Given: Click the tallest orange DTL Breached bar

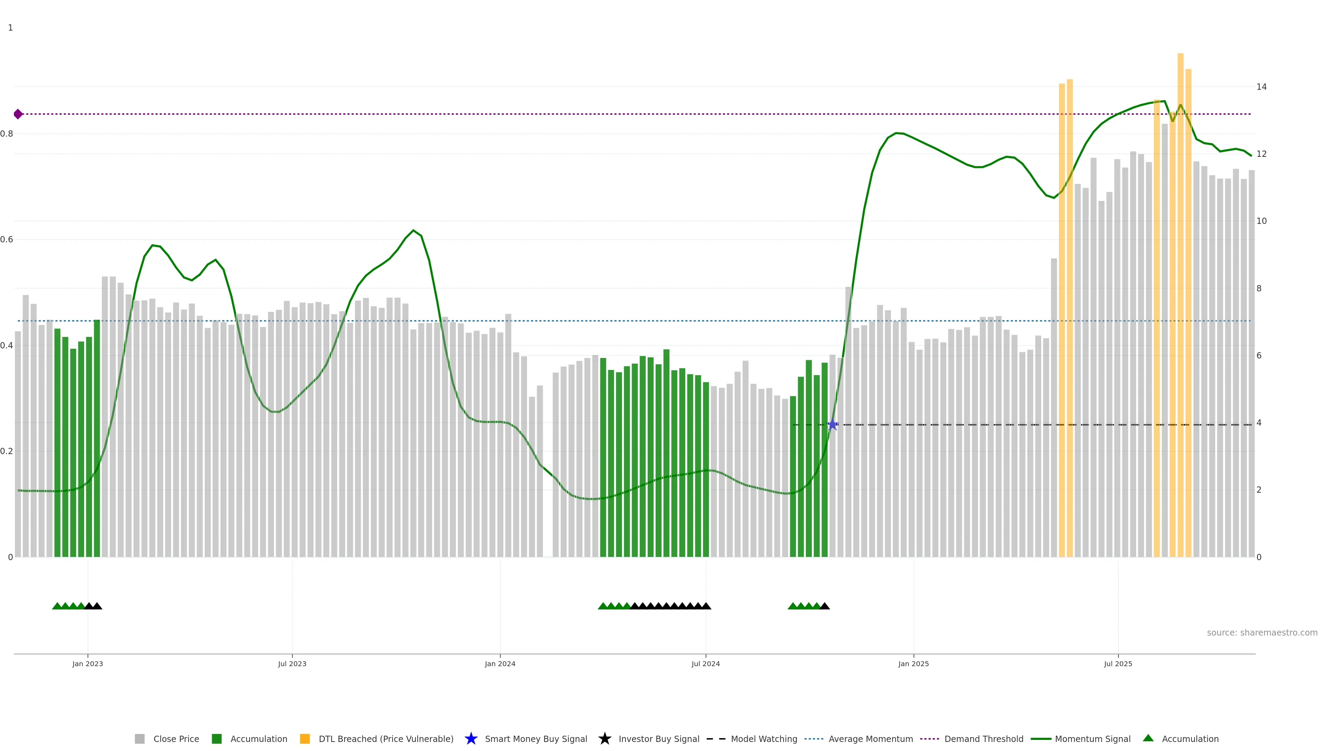Looking at the screenshot, I should click(x=1180, y=311).
